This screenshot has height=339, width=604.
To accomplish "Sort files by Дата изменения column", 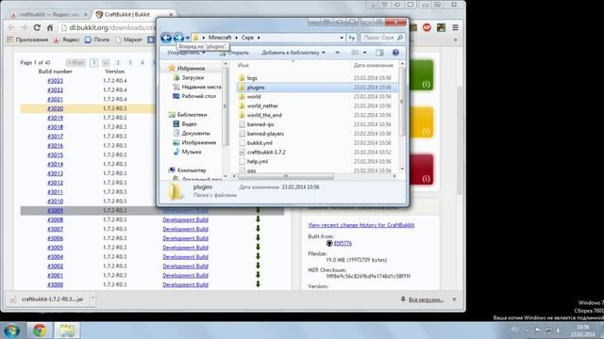I will [x=374, y=65].
